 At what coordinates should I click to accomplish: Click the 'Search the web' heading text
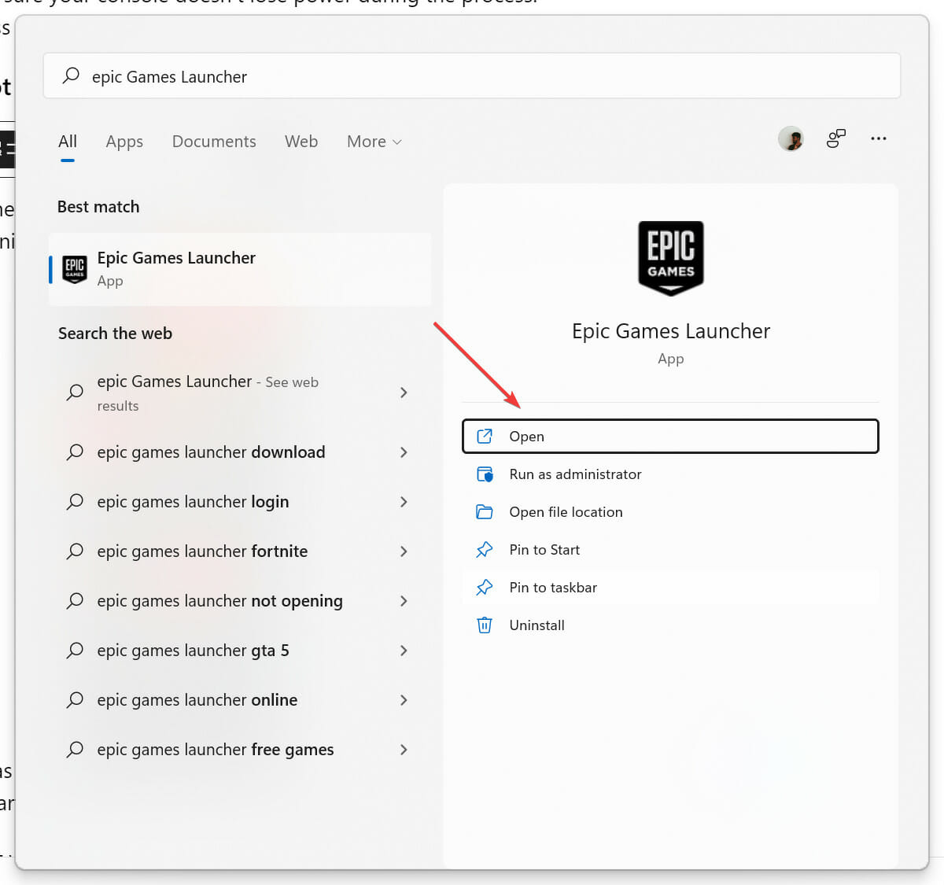pos(115,334)
